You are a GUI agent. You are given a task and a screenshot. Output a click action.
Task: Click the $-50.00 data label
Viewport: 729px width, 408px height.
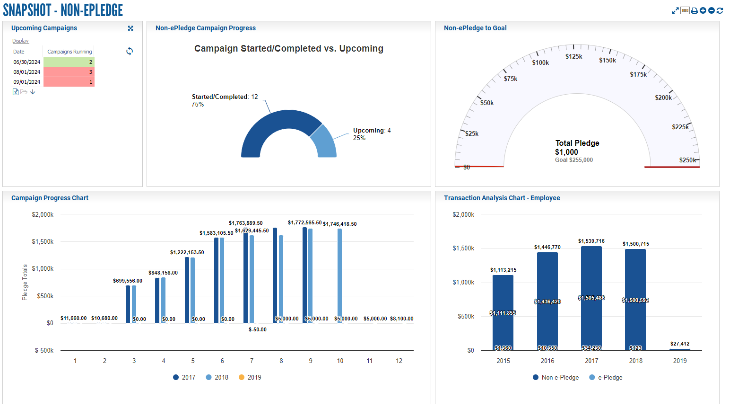click(258, 329)
